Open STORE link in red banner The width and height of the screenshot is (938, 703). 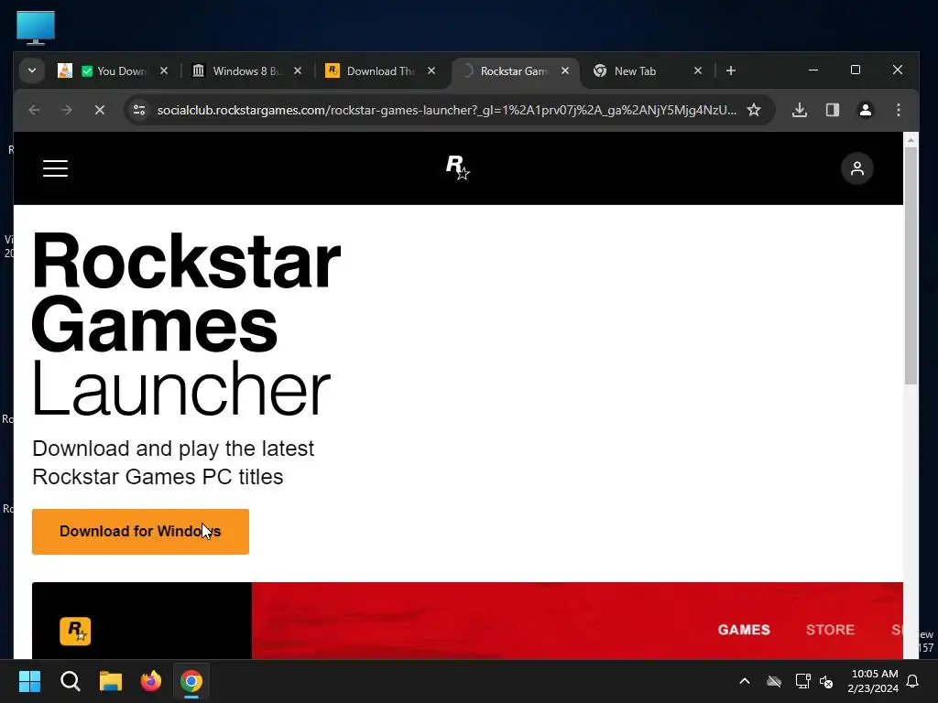(x=830, y=630)
